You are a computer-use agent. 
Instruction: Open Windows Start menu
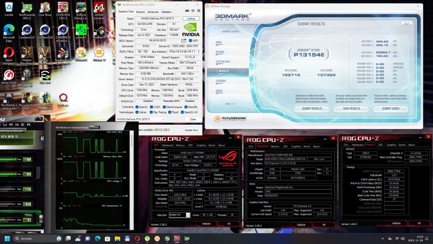click(8, 239)
